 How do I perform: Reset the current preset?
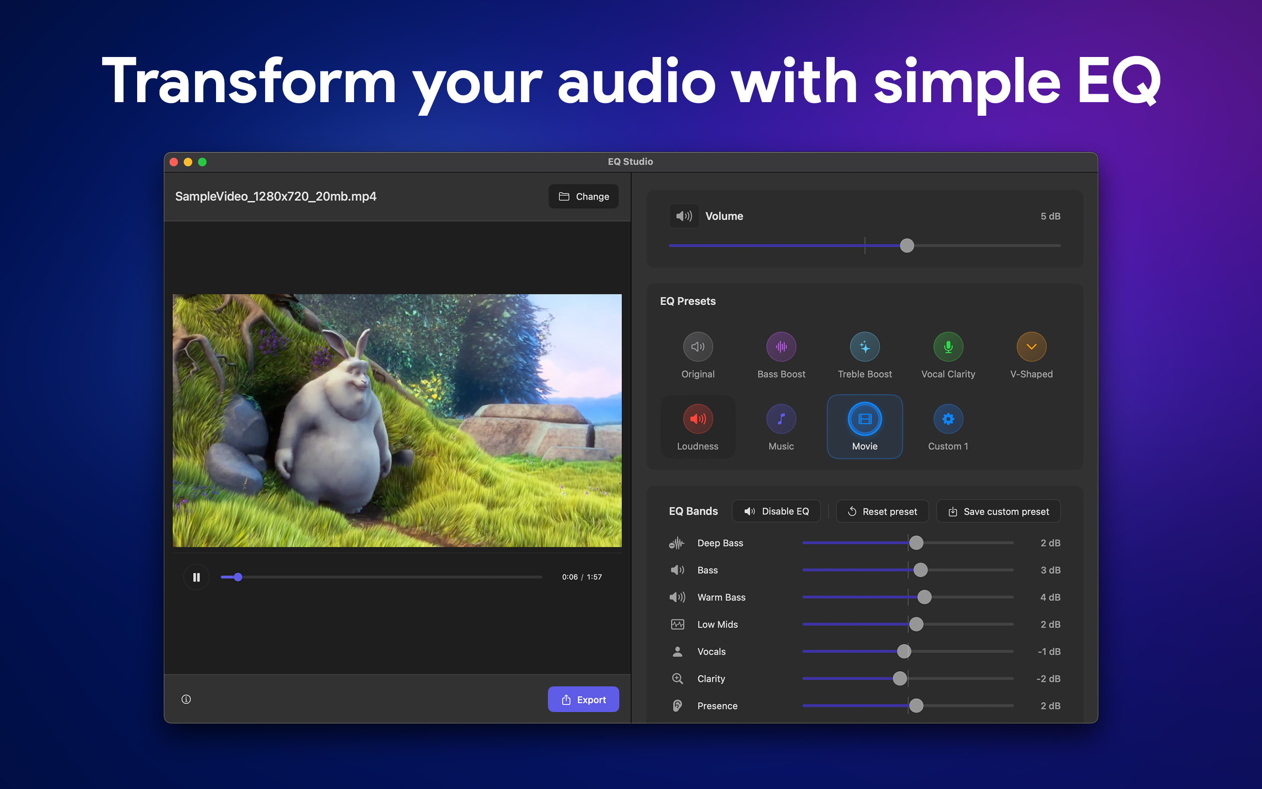point(883,512)
